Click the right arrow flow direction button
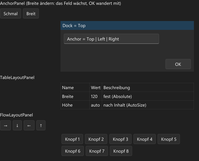 click(x=5, y=125)
